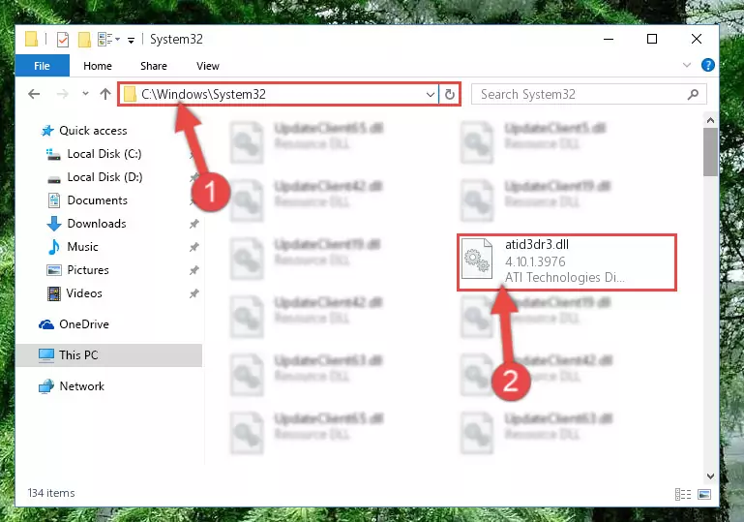Select Network in navigation pane
This screenshot has width=744, height=522.
[81, 386]
